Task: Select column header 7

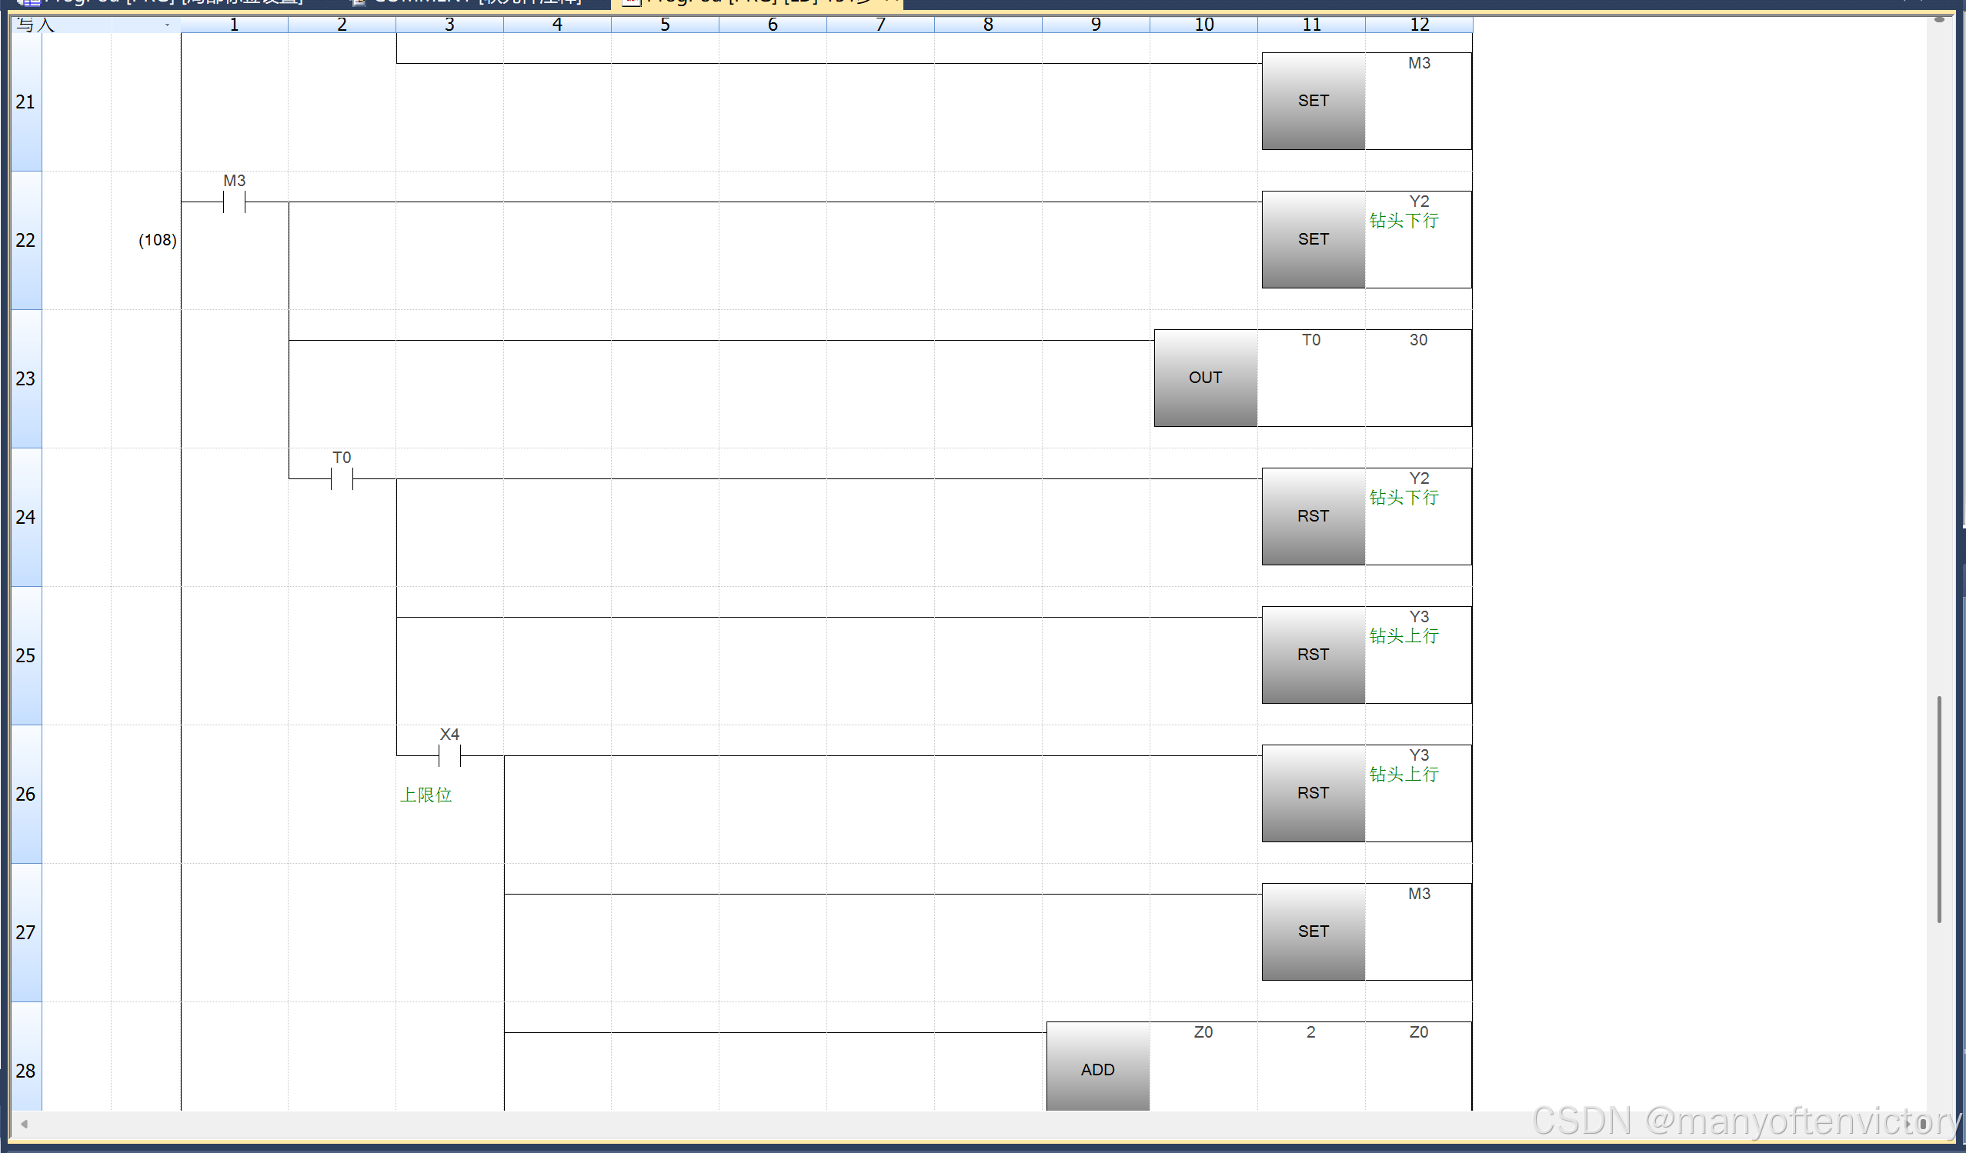Action: point(880,24)
